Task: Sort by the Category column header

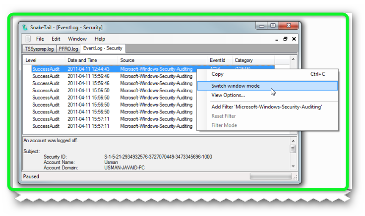Action: click(253, 60)
